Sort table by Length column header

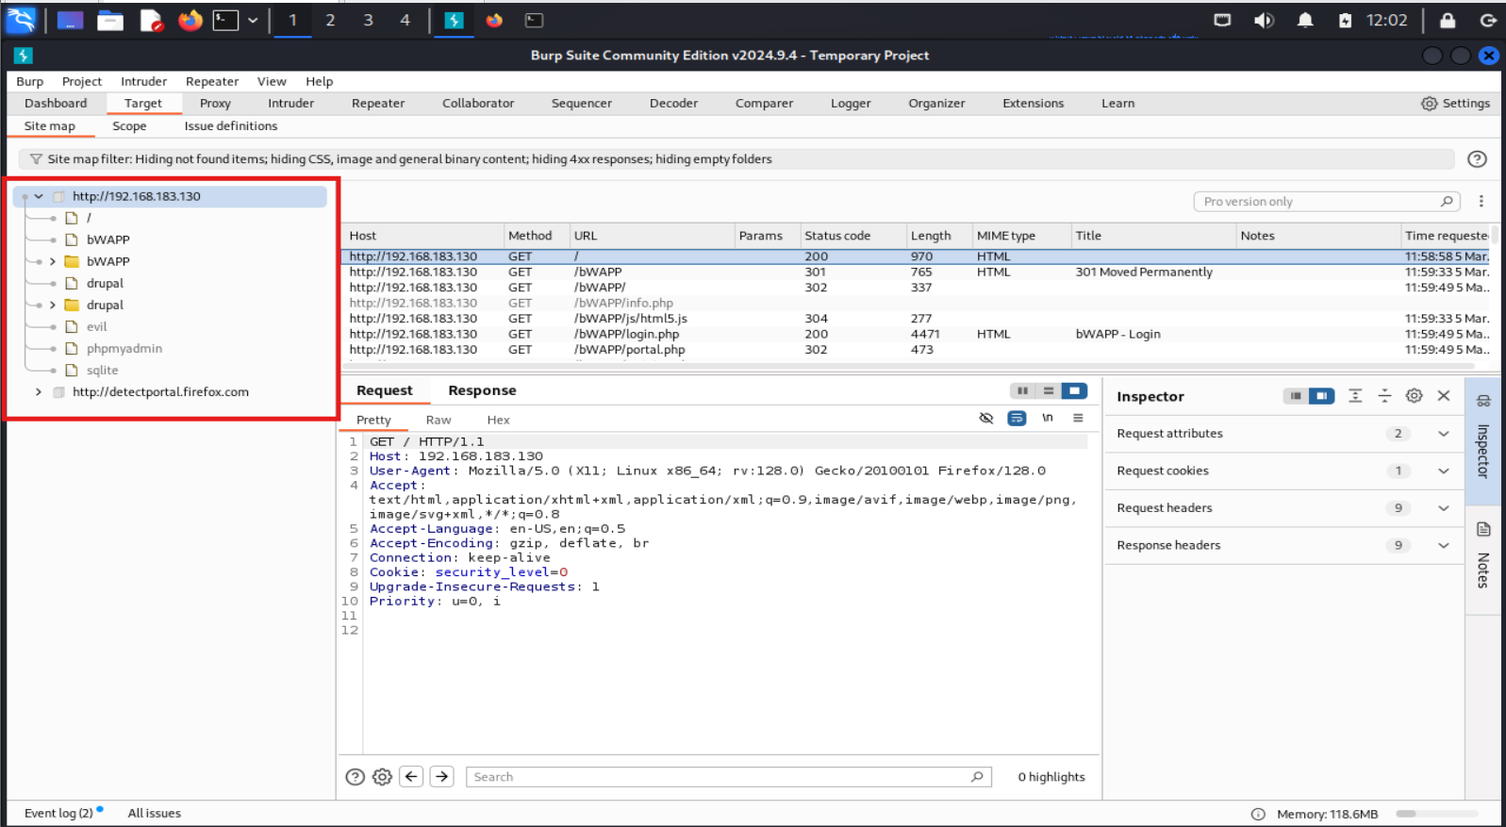[937, 236]
